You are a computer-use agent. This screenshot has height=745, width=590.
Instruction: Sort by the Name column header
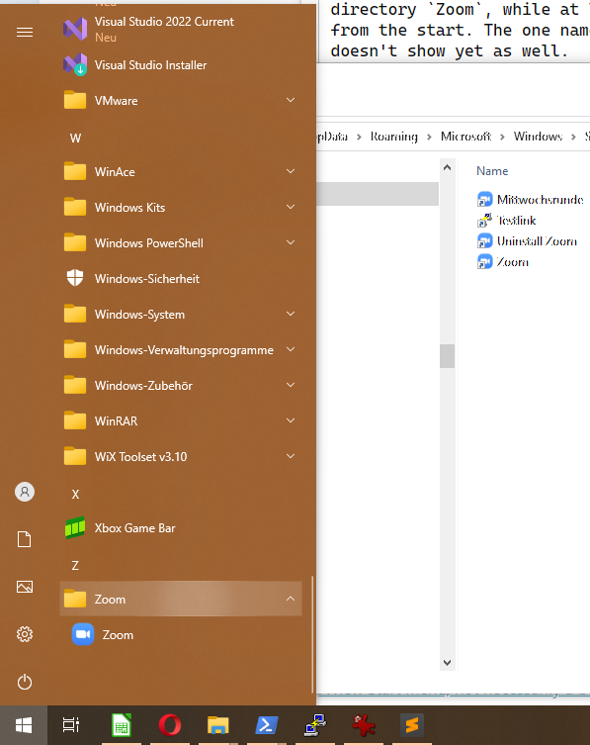tap(492, 171)
